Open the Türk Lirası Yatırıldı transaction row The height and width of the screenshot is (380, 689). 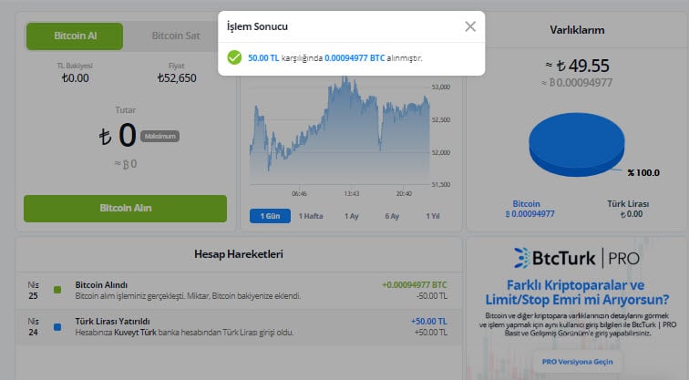237,326
